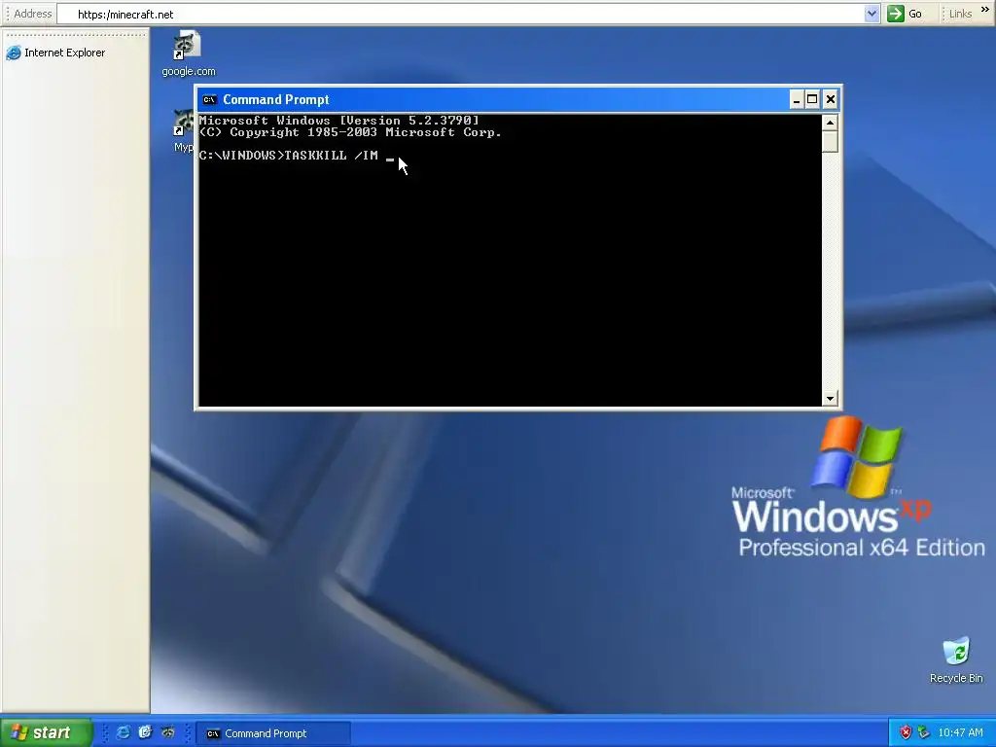Click the Command Prompt scrollbar thumb
Viewport: 996px width, 747px height.
[830, 141]
